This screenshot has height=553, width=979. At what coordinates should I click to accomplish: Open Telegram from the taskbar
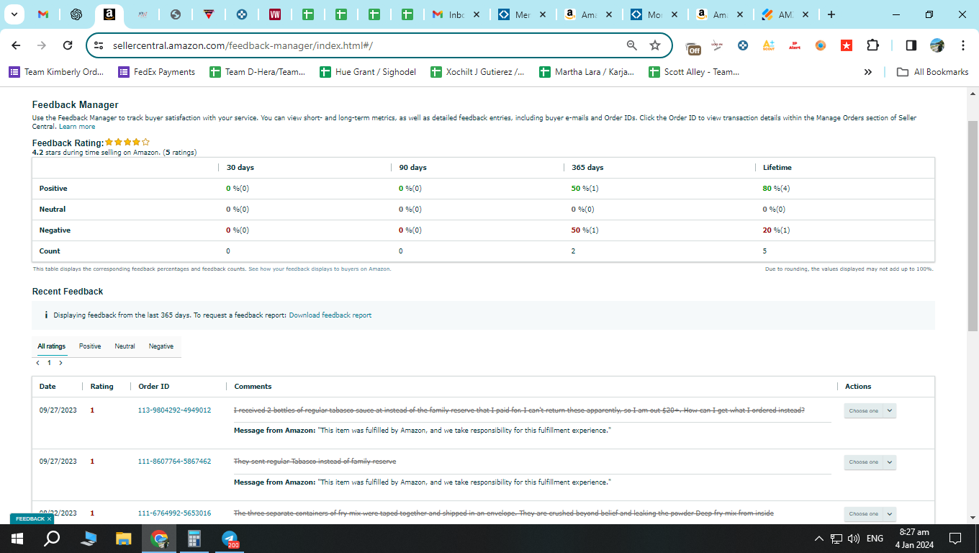point(230,539)
